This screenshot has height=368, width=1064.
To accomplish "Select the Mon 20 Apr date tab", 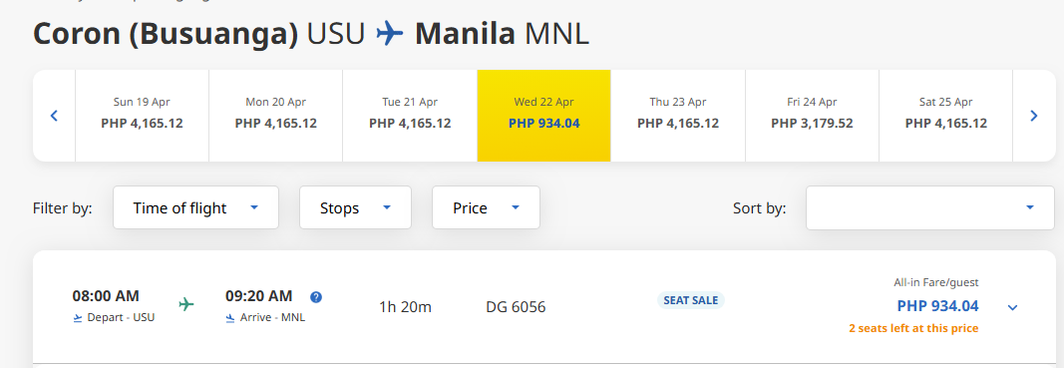I will click(x=275, y=116).
